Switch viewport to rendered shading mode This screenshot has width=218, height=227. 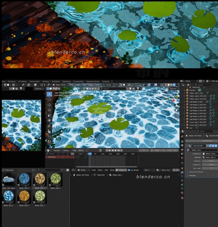point(174,85)
